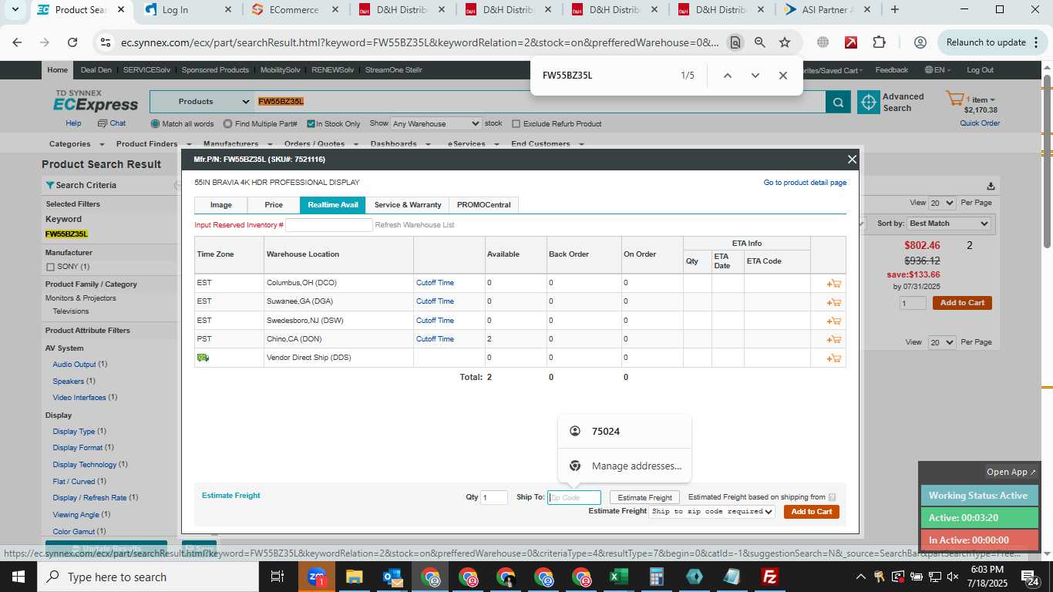Open a new Chrome tab
Viewport: 1053px width, 592px height.
pos(894,10)
